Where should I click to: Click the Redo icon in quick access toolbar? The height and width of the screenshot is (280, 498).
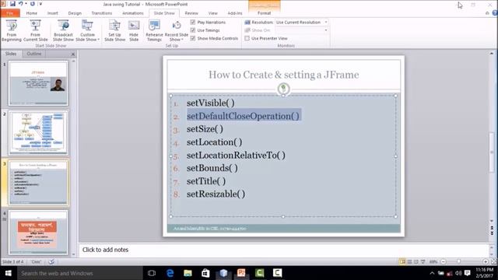coord(33,4)
